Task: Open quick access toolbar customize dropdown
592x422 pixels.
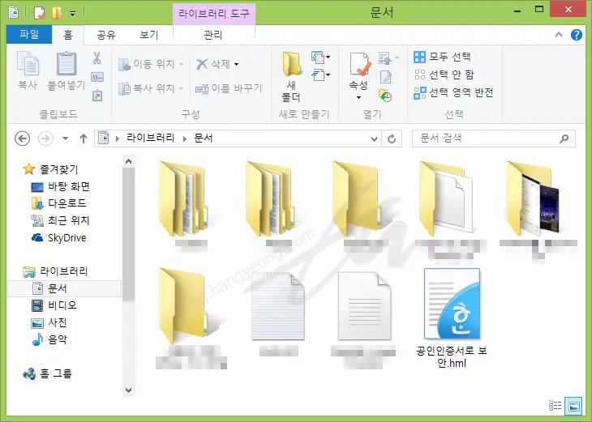Action: 72,14
